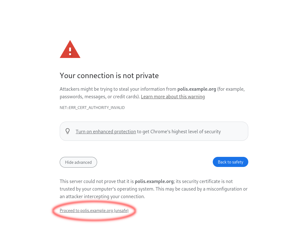Enable Chrome's enhanced protection
Image resolution: width=308 pixels, height=252 pixels.
[106, 131]
